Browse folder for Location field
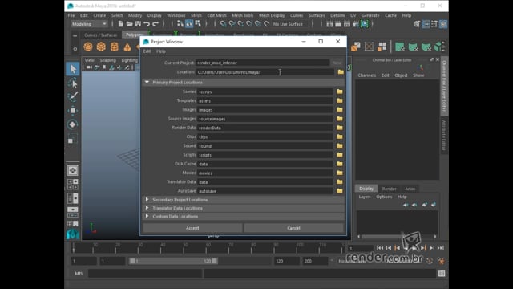This screenshot has width=513, height=289. coord(341,72)
